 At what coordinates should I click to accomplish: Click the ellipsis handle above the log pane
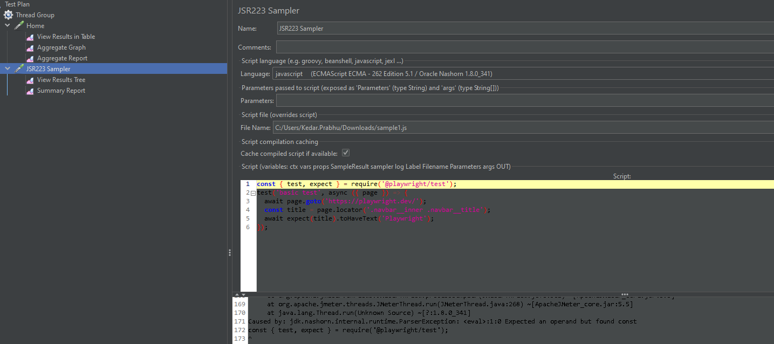[x=624, y=294]
